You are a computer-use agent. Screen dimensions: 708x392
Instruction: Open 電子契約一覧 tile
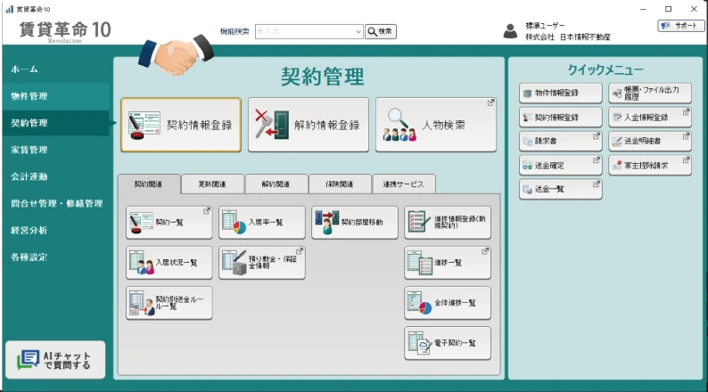(448, 343)
